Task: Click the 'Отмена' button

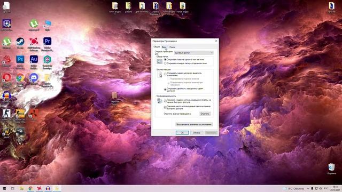Action: click(197, 133)
